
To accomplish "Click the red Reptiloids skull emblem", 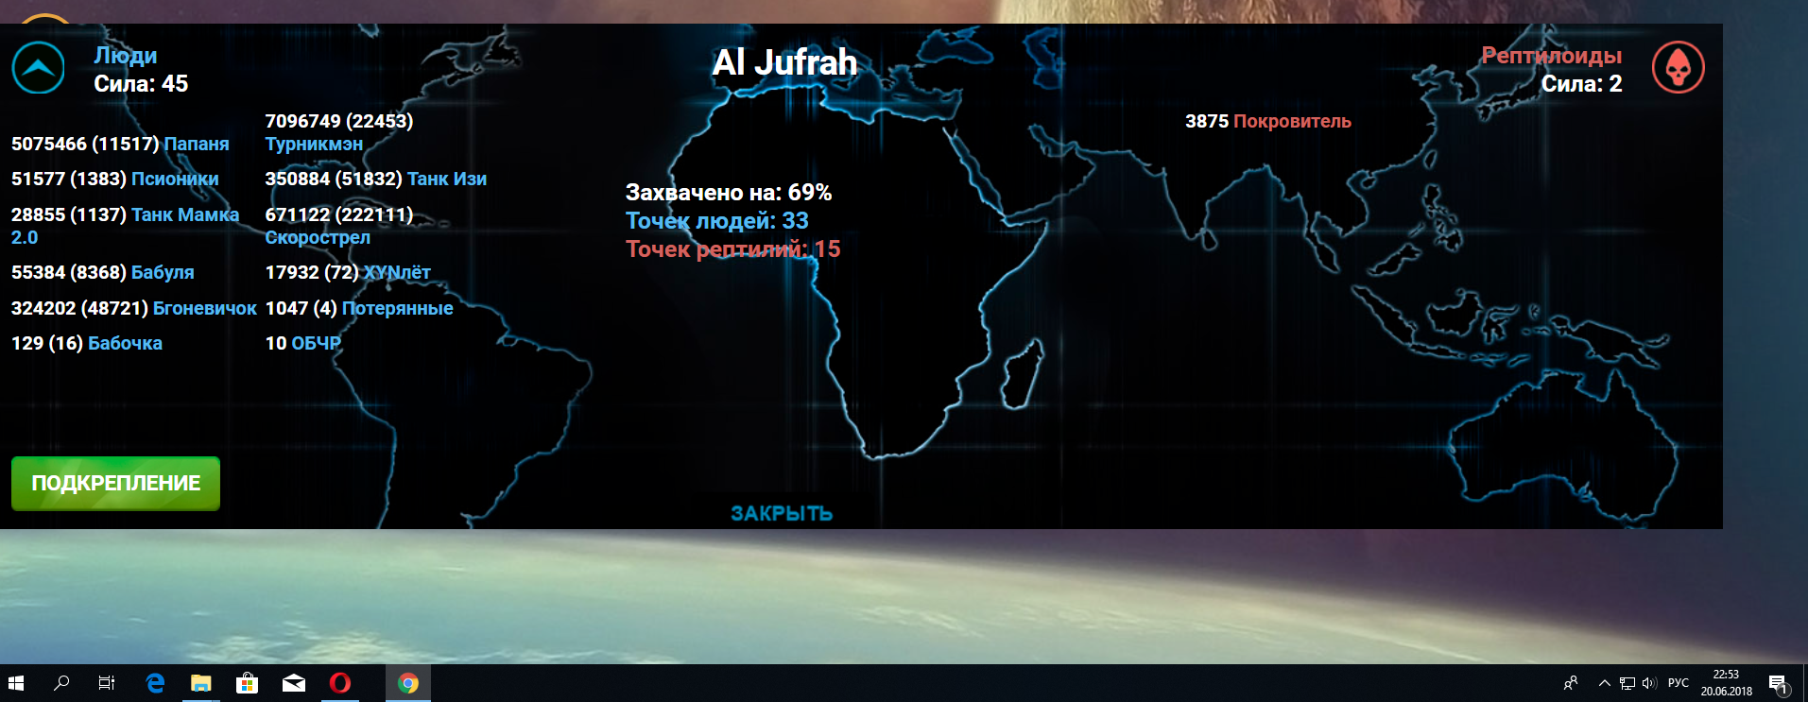I will click(1678, 68).
